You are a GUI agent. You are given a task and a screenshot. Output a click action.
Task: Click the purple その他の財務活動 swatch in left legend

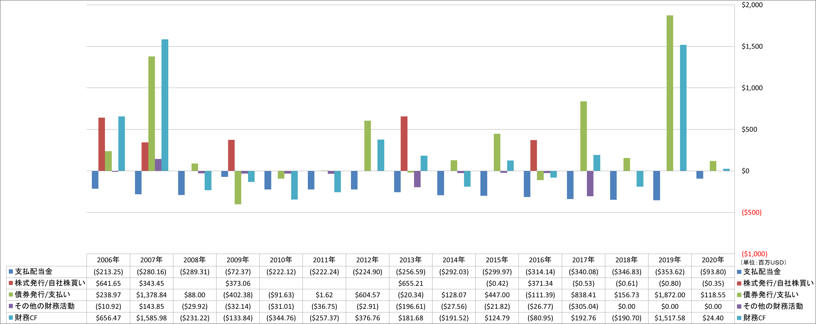tap(11, 306)
